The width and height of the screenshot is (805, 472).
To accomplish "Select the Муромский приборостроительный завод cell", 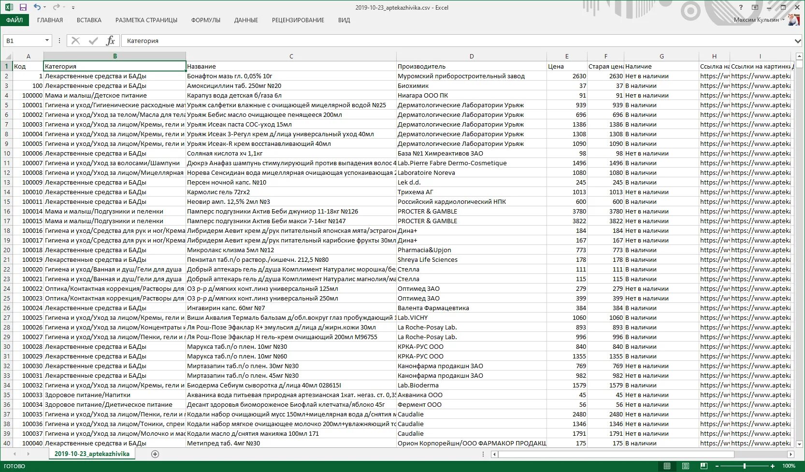I will click(472, 76).
